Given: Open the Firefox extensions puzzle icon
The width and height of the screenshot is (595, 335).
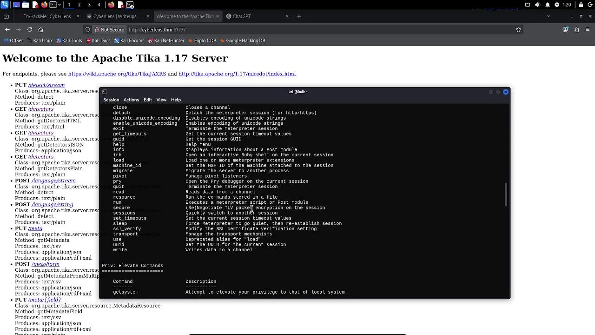Looking at the screenshot, I should pyautogui.click(x=576, y=29).
